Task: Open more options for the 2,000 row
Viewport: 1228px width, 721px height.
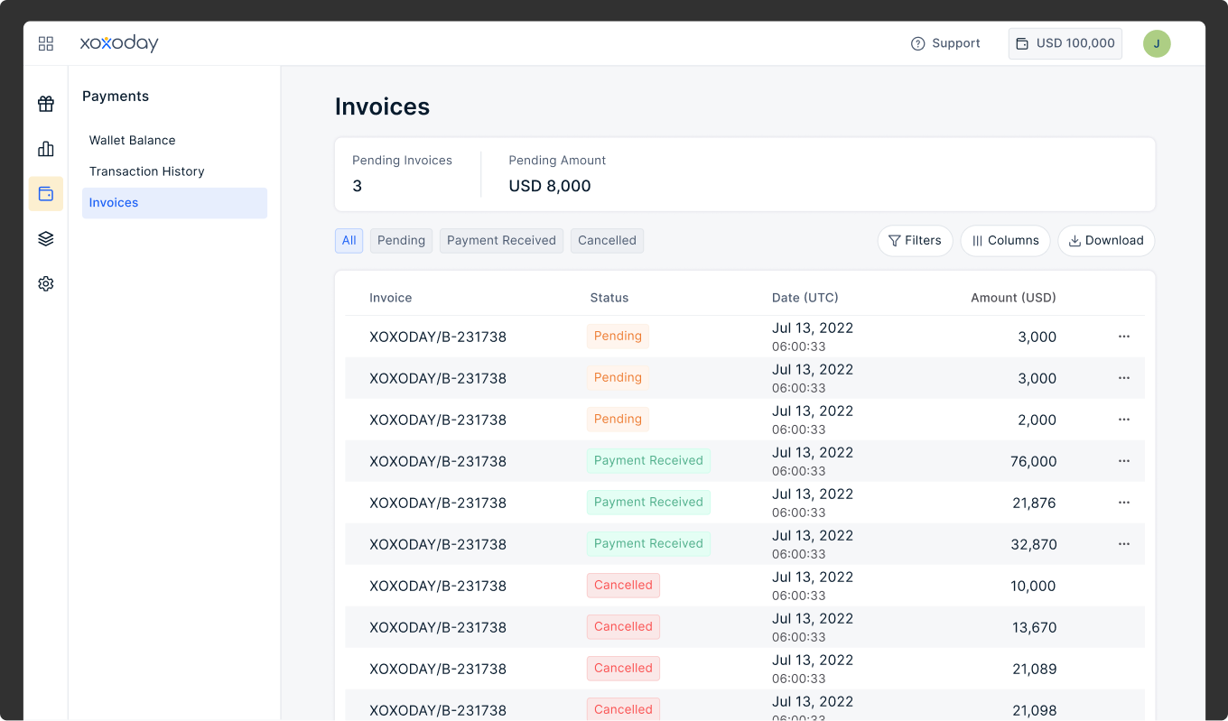Action: coord(1124,420)
